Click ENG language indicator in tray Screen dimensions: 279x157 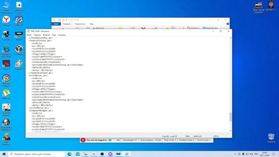(256, 154)
